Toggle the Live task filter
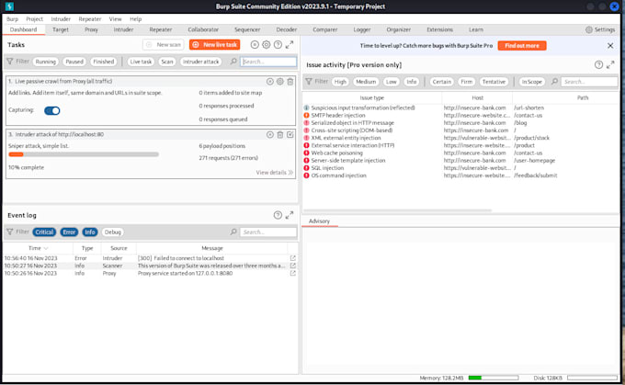Viewport: 625px width, 385px height. coord(141,62)
